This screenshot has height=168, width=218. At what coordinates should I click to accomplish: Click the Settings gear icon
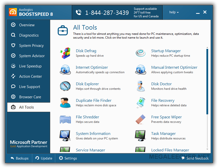click(x=61, y=158)
